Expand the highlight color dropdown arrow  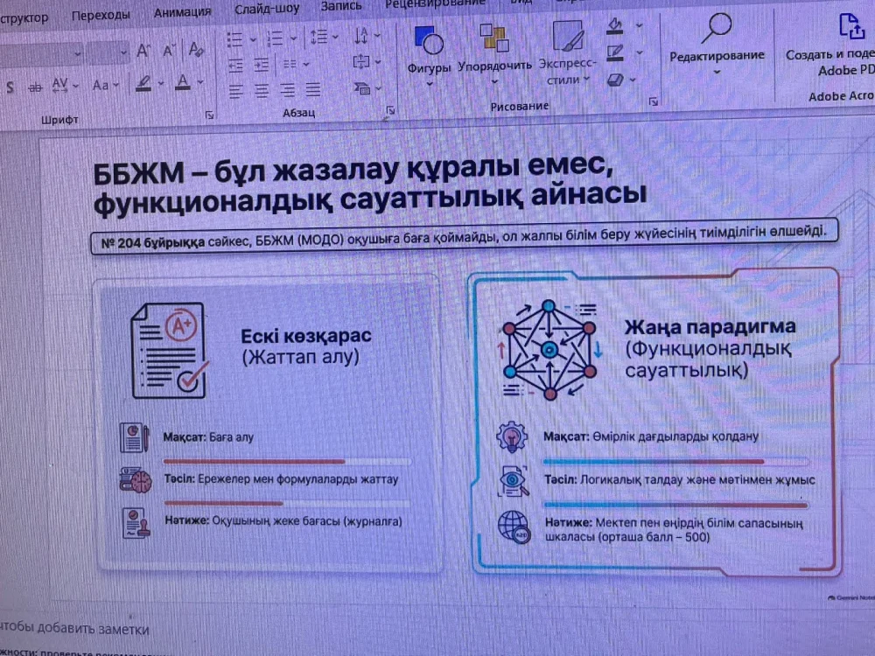point(161,84)
